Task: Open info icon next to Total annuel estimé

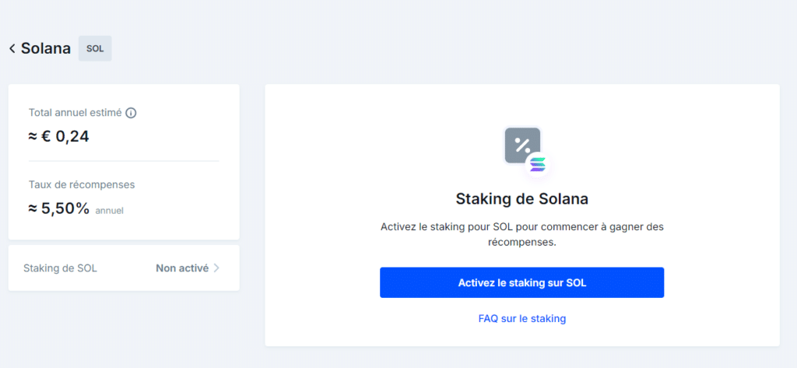Action: (x=131, y=113)
